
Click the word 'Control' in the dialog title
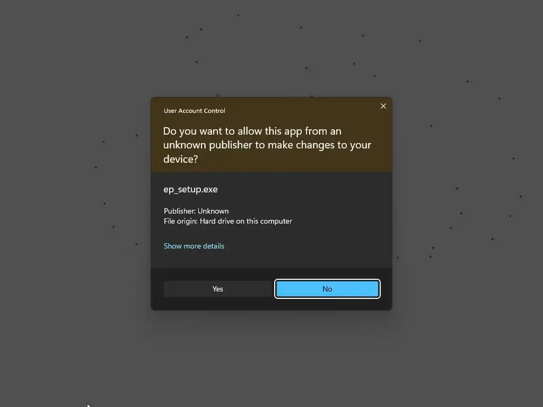pos(214,111)
